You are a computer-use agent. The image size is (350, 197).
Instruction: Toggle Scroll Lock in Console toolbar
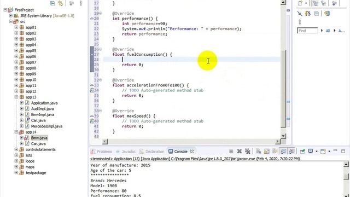pos(266,152)
